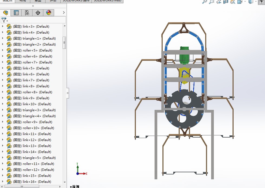Click the component icon of link<5>
Screen dimensions: 265x188
tap(9, 68)
